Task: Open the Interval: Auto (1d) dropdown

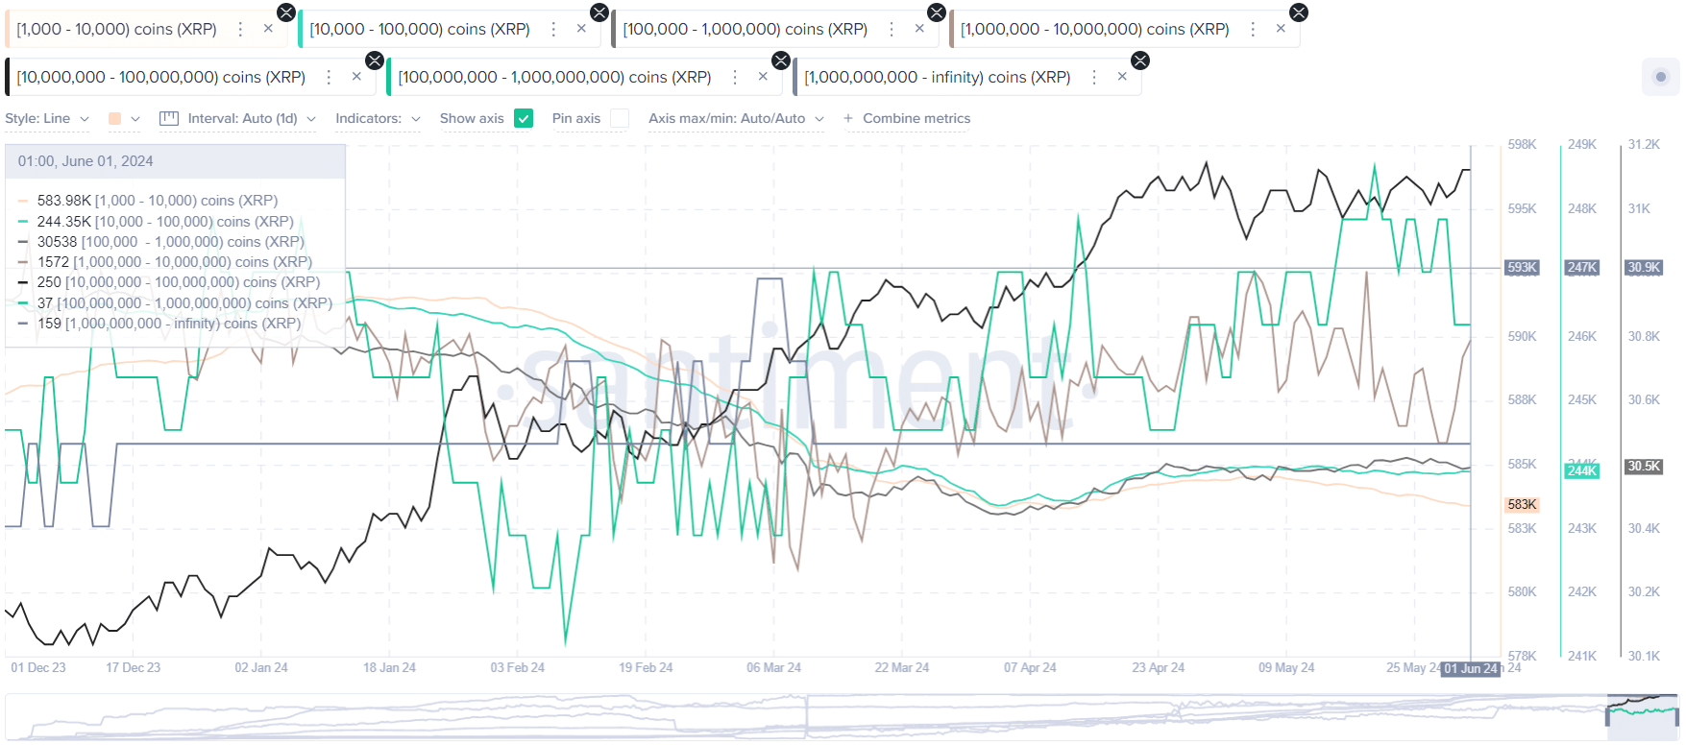Action: coord(238,118)
